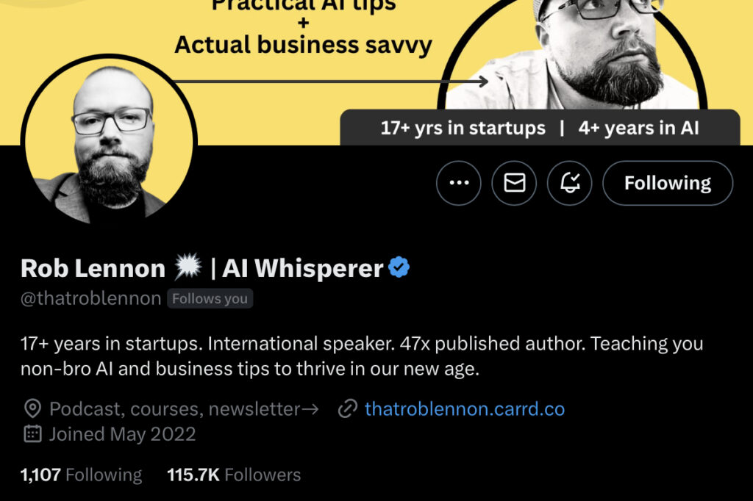Open the thatroblennon.carrd.co link
This screenshot has height=501, width=753.
[465, 409]
